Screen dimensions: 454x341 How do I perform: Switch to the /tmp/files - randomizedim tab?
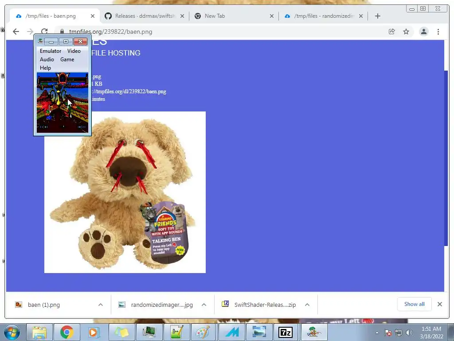(323, 16)
